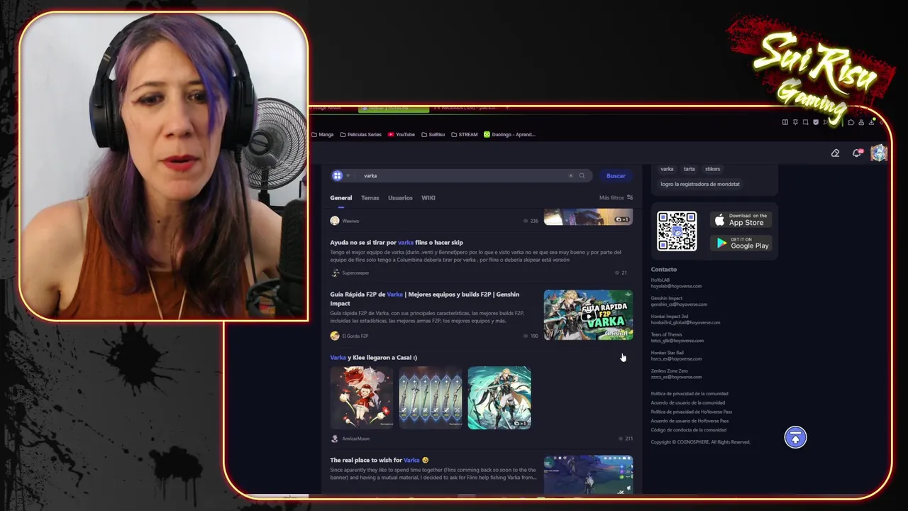Open 'Guía Rápida F2P de Varka' post title
908x511 pixels.
(x=424, y=299)
